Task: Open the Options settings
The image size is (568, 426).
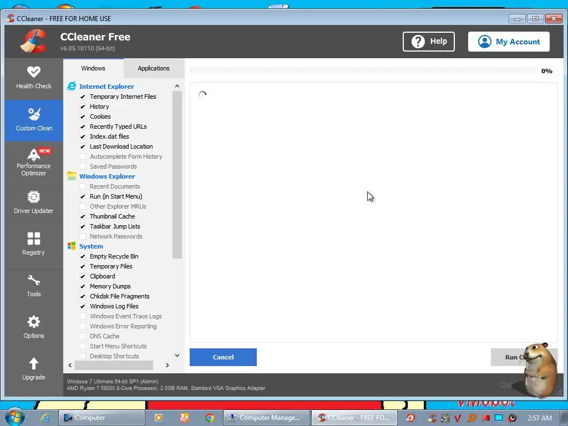Action: pos(34,328)
